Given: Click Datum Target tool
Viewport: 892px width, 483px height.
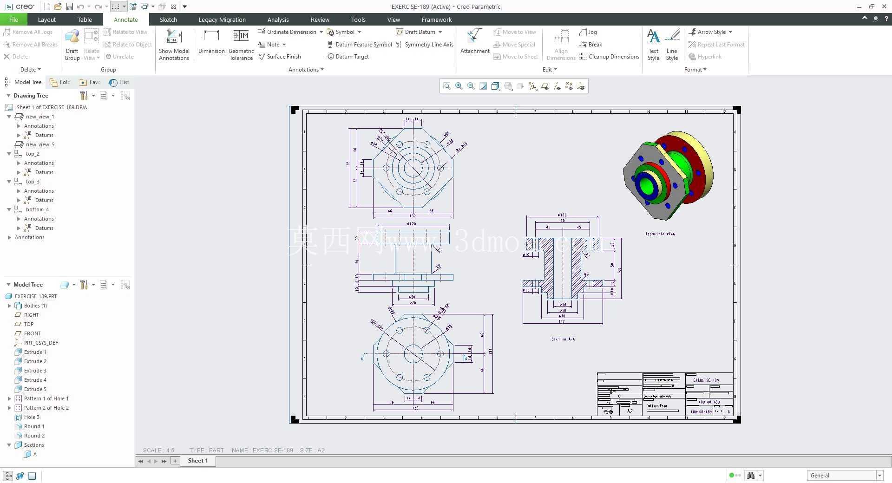Looking at the screenshot, I should tap(348, 57).
